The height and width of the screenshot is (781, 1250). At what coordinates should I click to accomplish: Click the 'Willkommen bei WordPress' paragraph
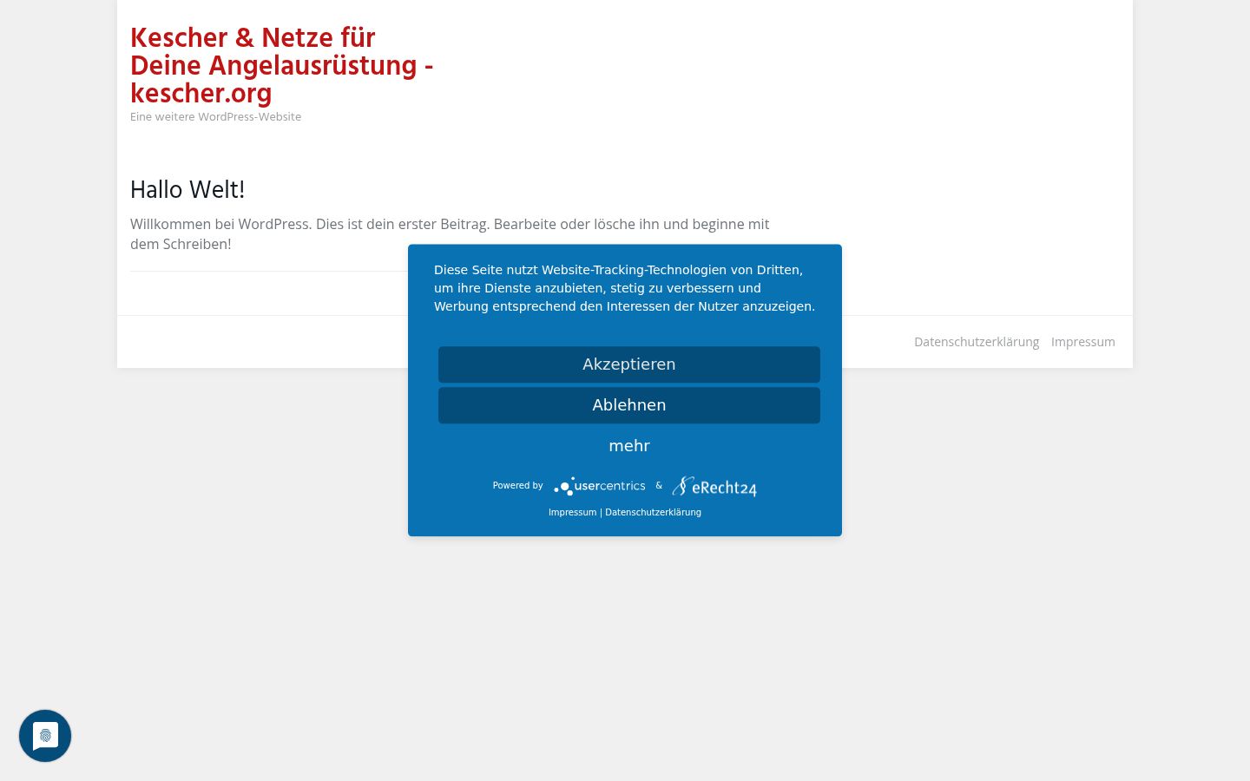point(450,234)
